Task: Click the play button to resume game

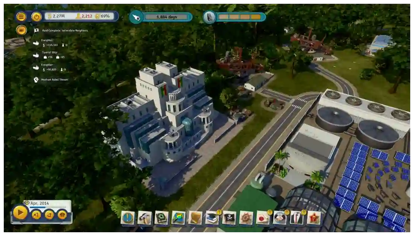Action: (x=20, y=213)
